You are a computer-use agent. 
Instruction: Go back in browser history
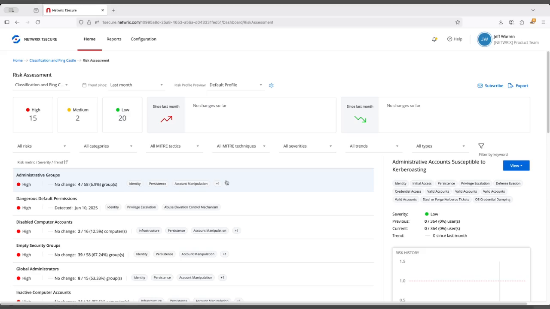17,22
